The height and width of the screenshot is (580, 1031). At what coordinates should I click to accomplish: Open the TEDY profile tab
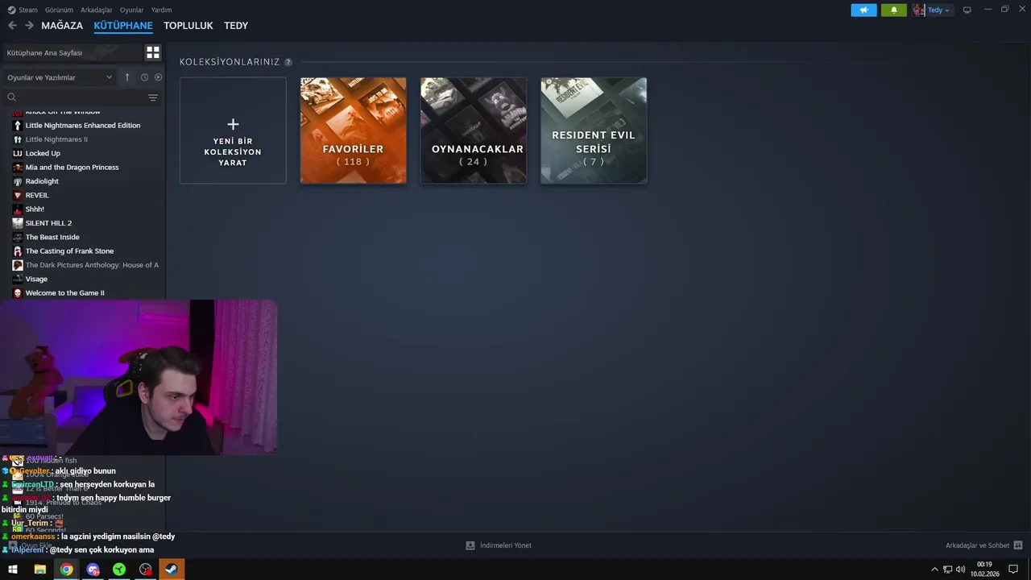tap(236, 26)
